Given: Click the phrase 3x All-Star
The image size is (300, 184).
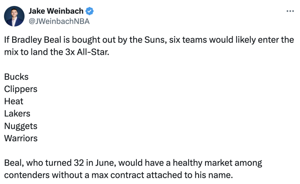Looking at the screenshot, I should (x=87, y=52).
